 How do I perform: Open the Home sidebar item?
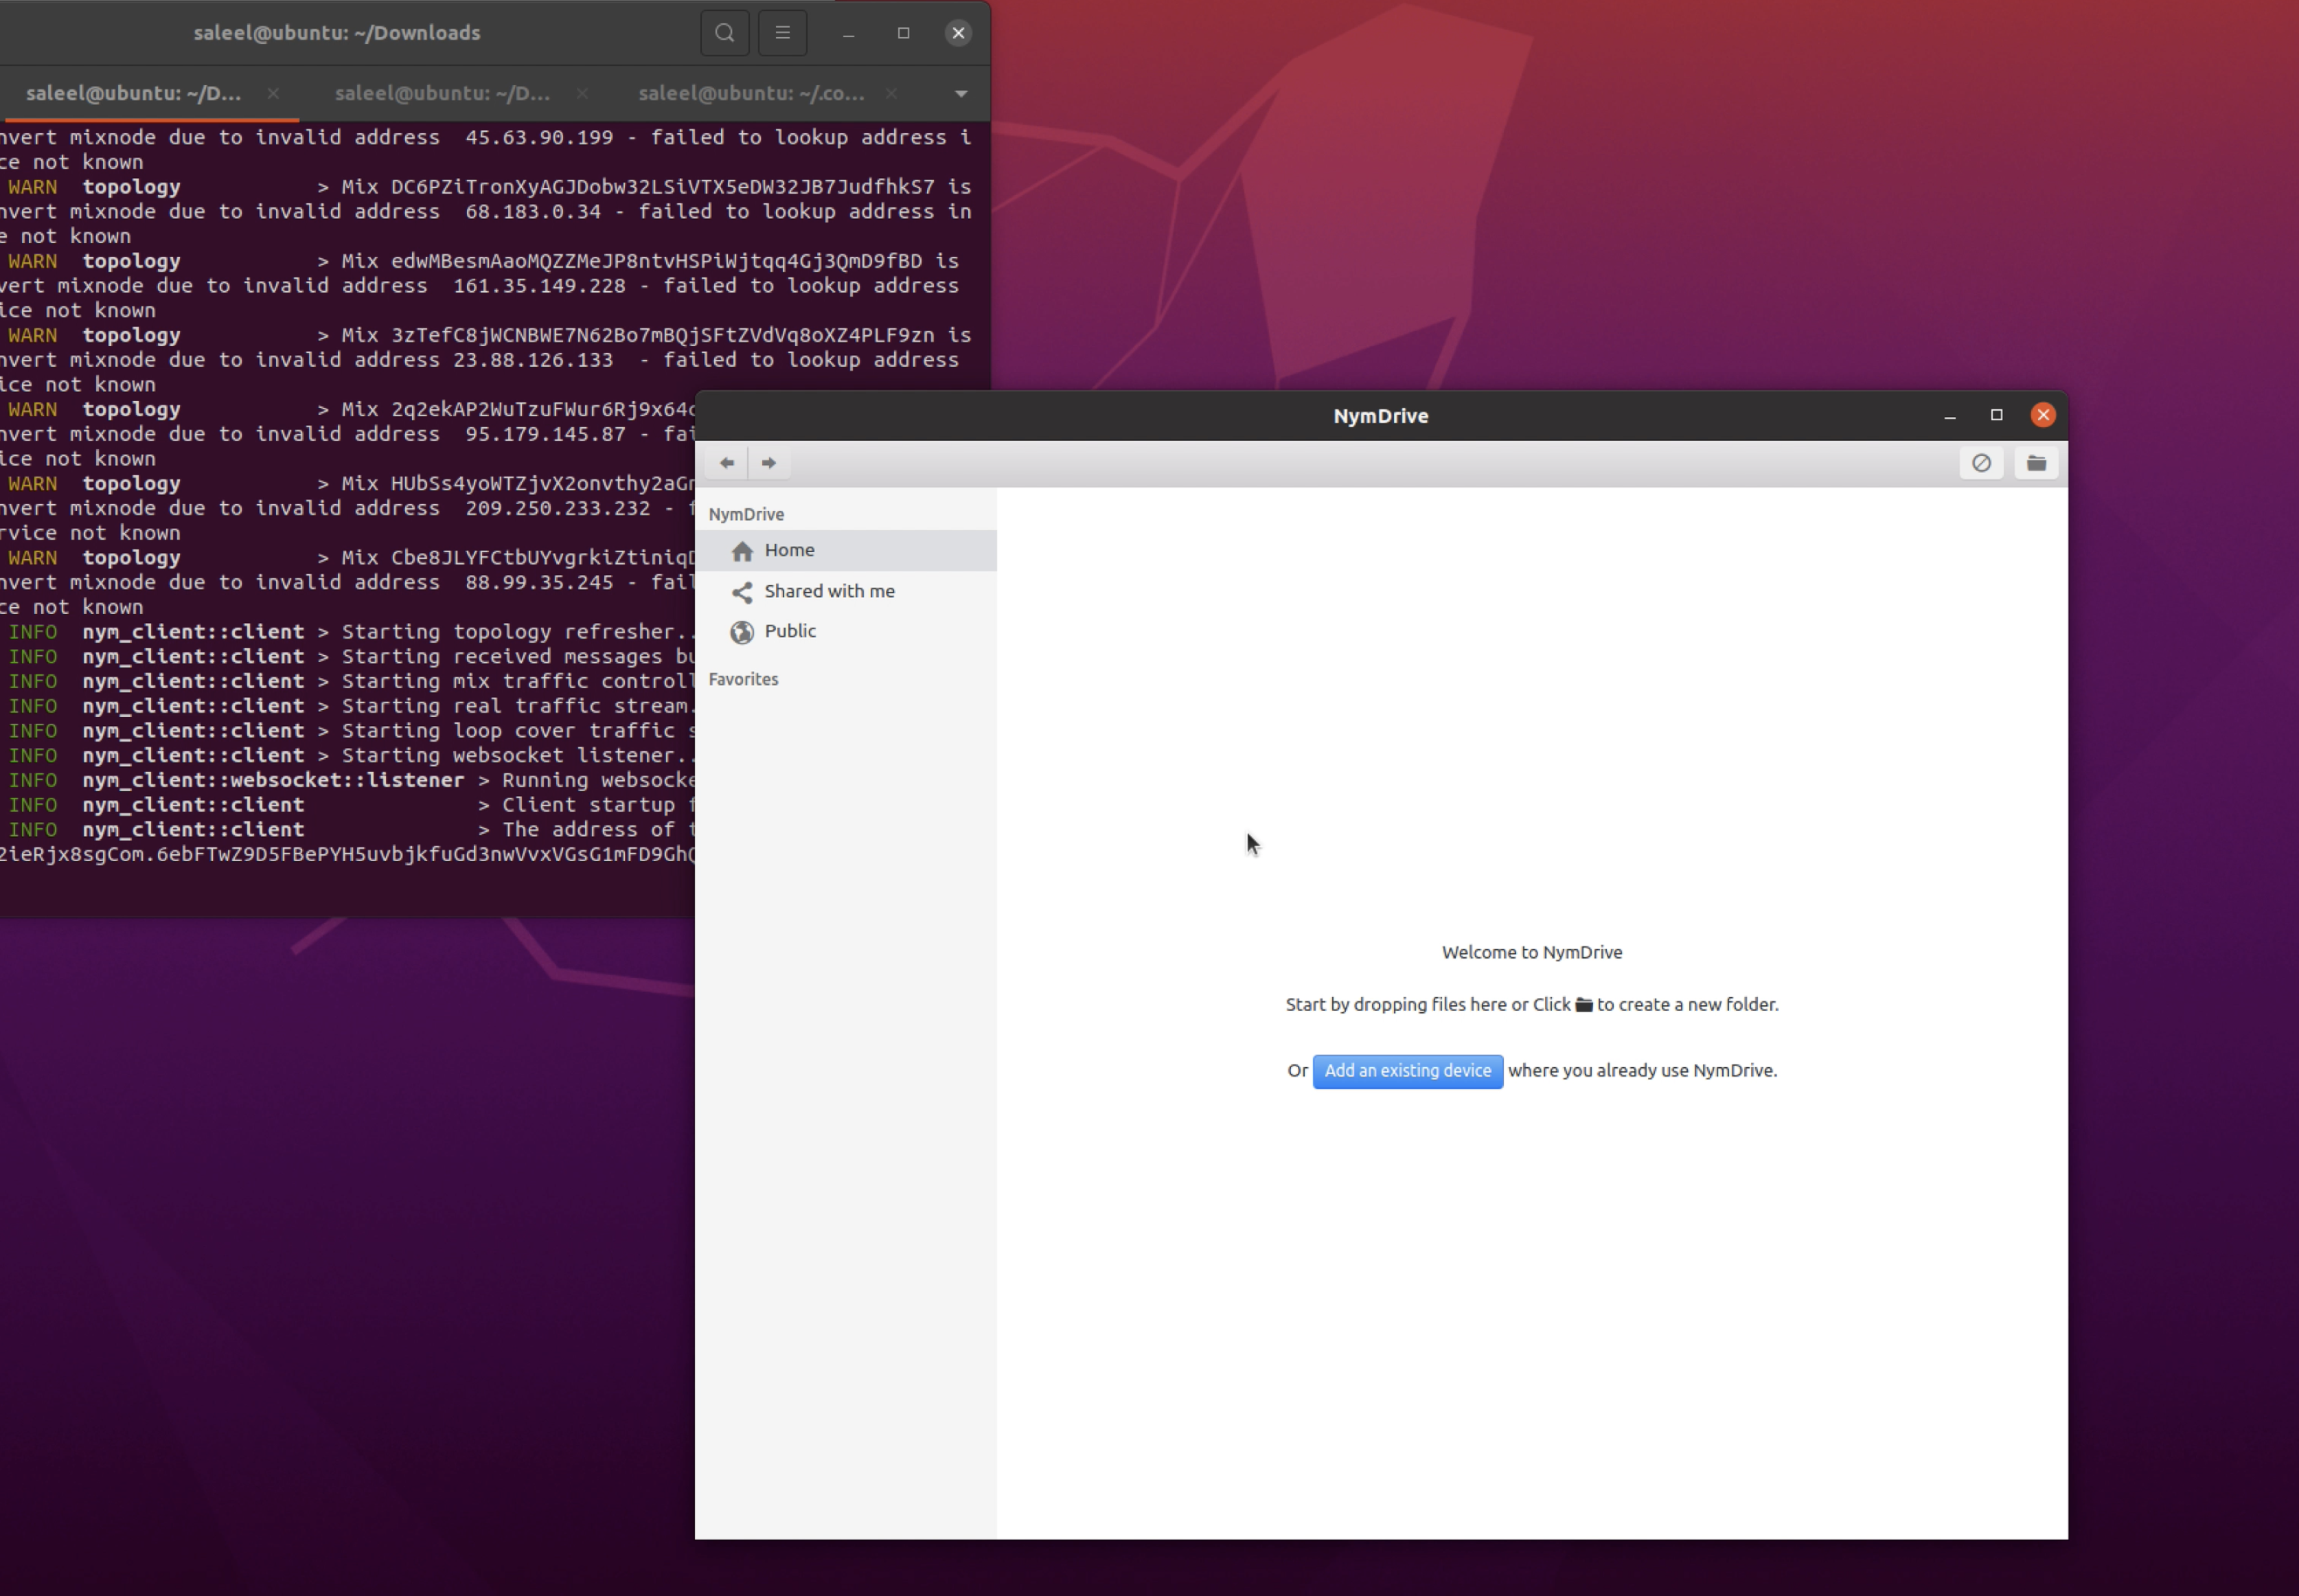tap(789, 550)
